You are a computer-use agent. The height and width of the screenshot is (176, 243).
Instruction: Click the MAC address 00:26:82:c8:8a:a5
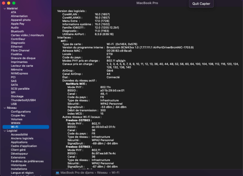pyautogui.click(x=119, y=51)
